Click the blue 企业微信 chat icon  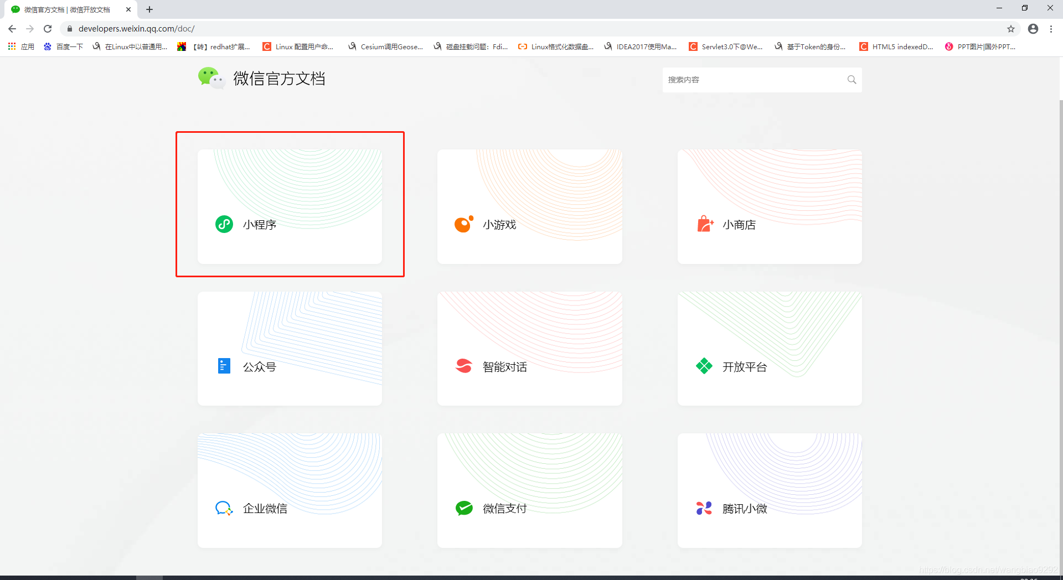point(224,508)
